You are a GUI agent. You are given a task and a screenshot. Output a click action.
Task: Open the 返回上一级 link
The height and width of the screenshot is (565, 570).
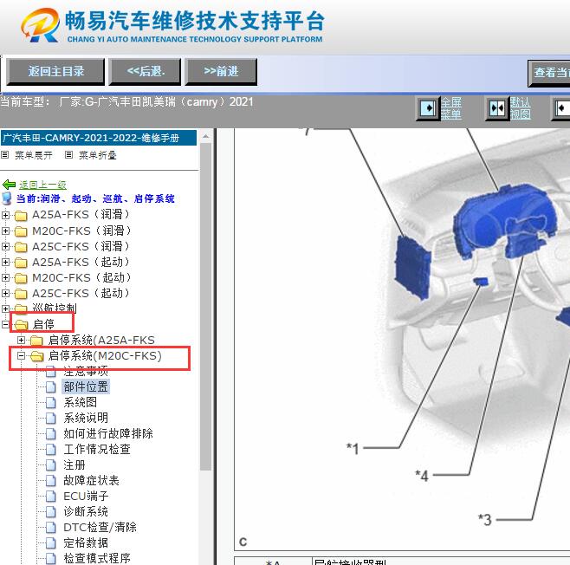click(x=42, y=185)
